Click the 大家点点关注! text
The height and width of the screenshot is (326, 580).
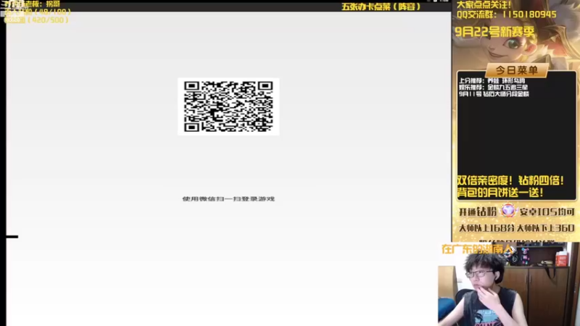tap(484, 5)
